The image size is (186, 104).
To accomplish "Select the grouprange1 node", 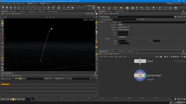I will point(140,75).
